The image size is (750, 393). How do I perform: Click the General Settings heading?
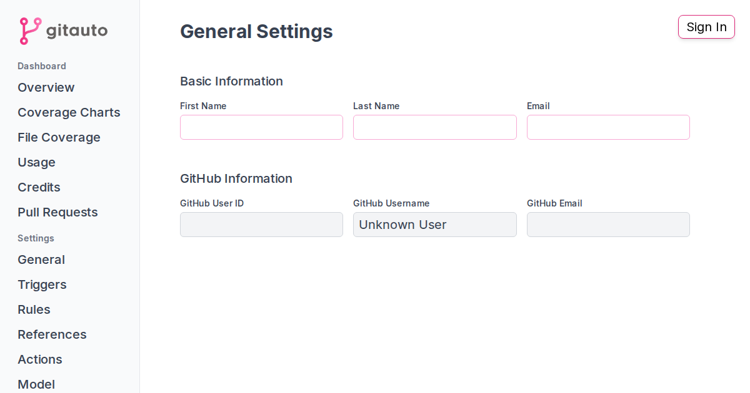[x=256, y=31]
